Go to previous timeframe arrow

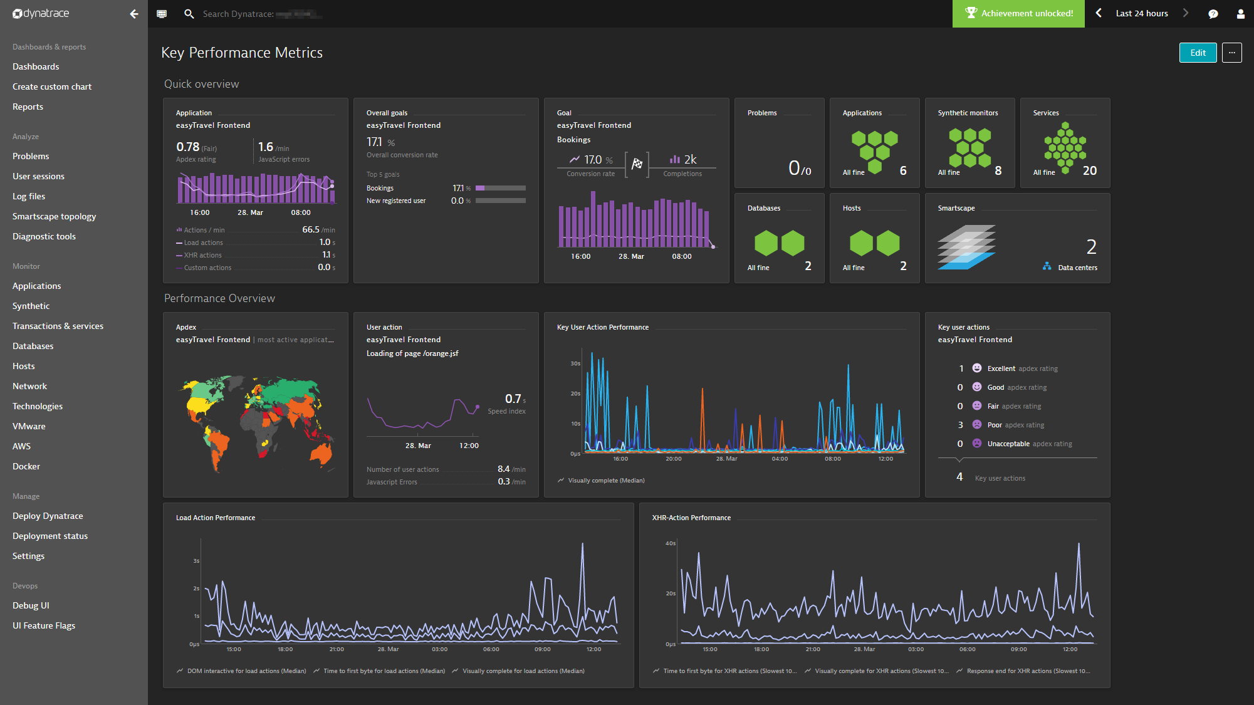click(x=1099, y=13)
